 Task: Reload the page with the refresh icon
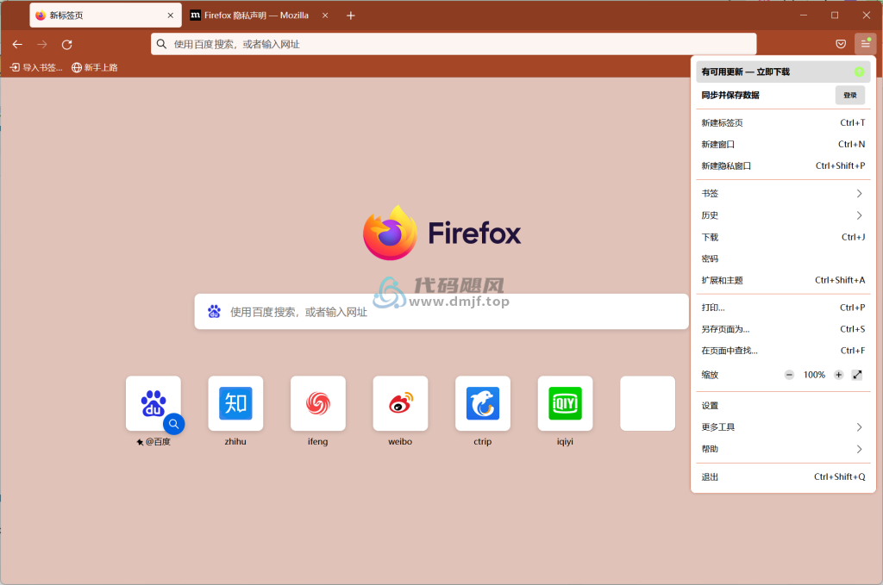[67, 45]
